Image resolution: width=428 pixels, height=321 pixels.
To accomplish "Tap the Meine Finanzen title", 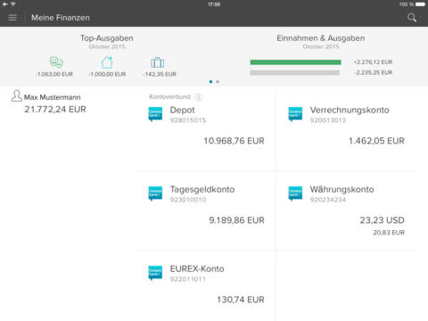I will coord(61,18).
